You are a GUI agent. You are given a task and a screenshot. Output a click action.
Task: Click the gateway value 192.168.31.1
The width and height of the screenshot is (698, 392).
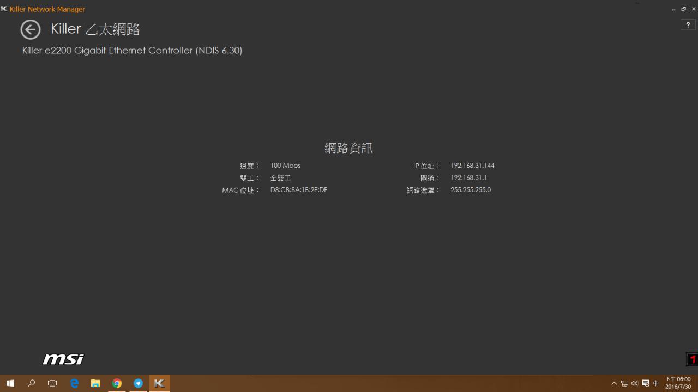point(468,177)
